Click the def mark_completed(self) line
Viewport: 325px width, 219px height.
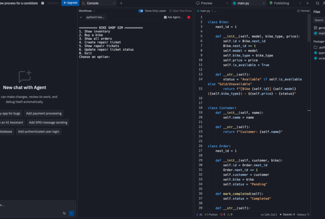point(239,194)
